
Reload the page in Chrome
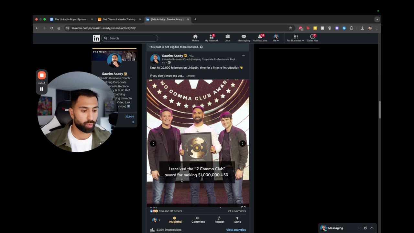coord(51,28)
